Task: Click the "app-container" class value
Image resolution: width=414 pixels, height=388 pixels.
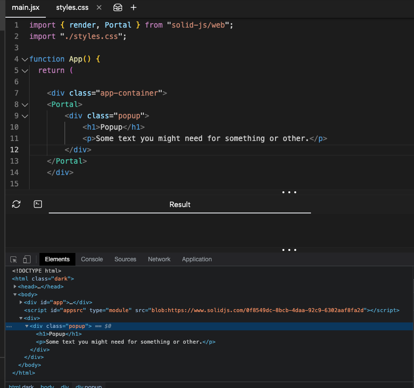Action: 129,94
